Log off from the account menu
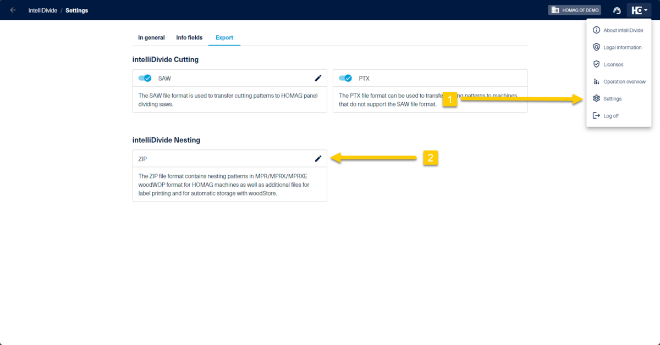Screen dimensions: 660x345 point(609,115)
